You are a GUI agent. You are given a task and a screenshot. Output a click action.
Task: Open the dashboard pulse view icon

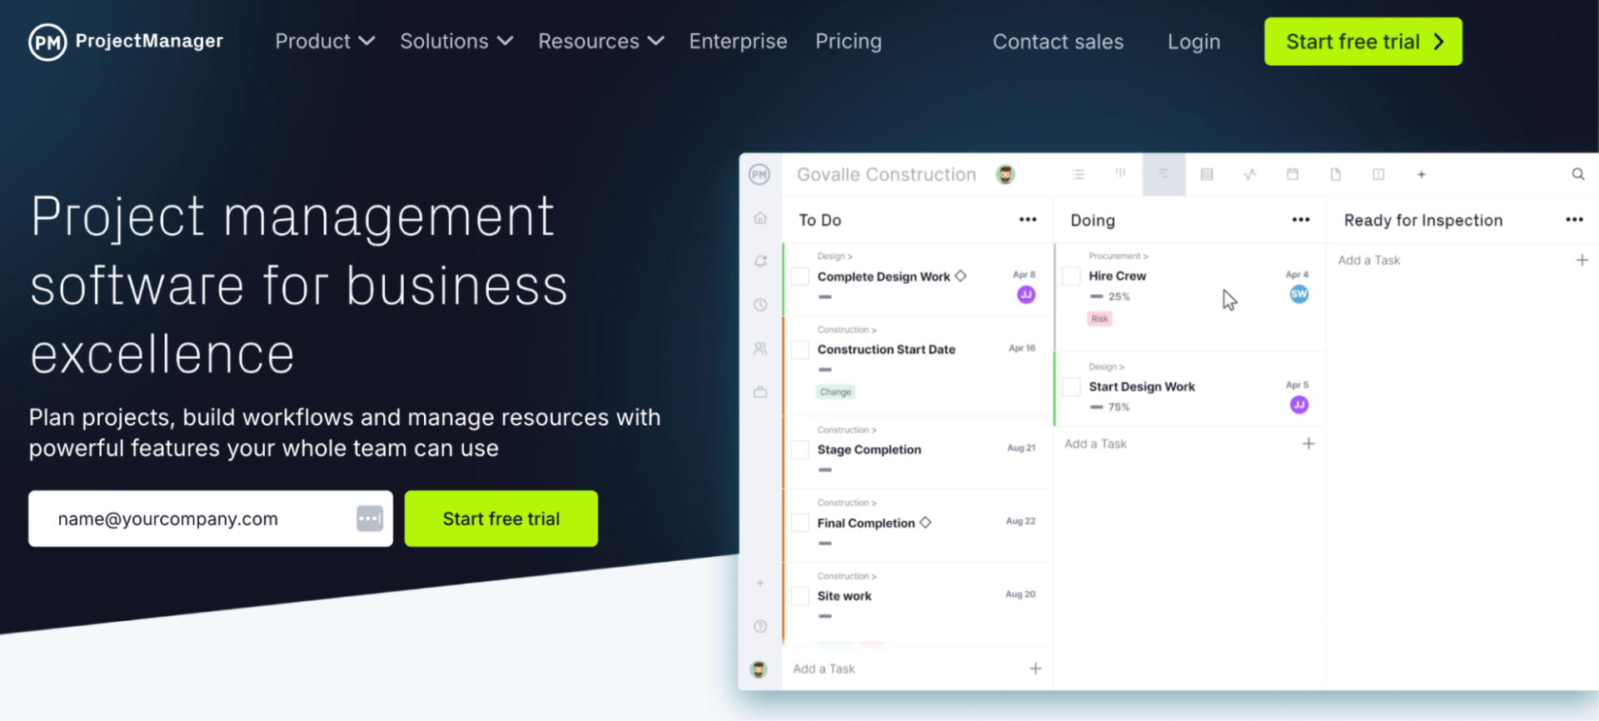click(x=1250, y=175)
